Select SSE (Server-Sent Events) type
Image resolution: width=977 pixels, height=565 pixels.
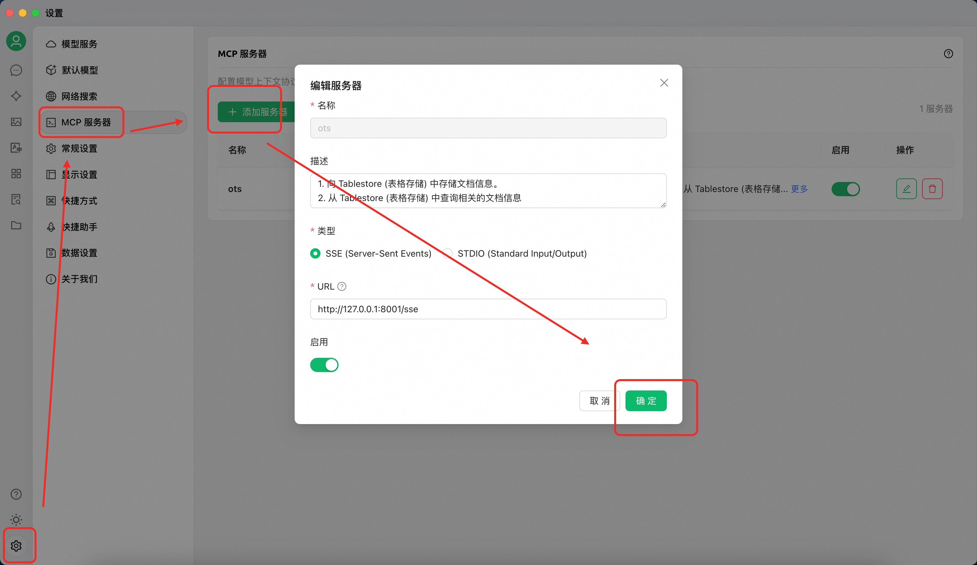click(x=315, y=253)
